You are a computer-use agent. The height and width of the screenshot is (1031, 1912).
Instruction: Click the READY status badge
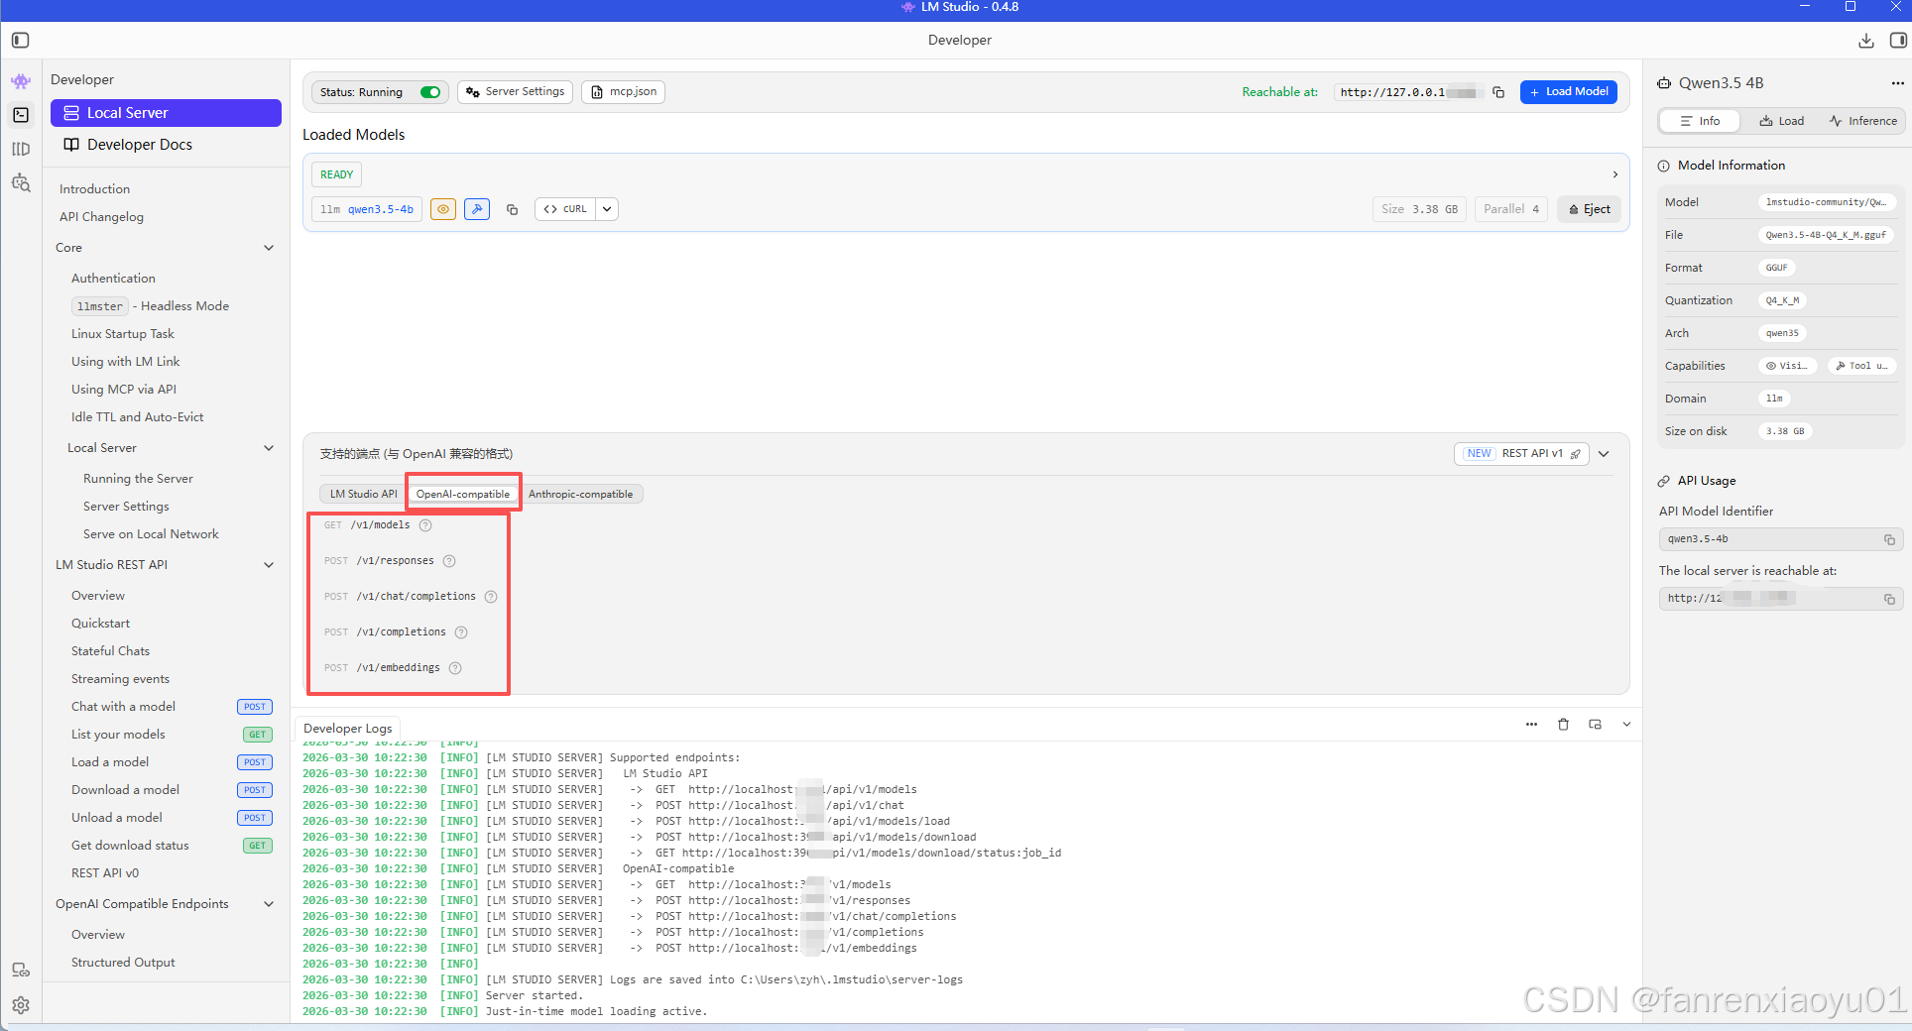(x=336, y=174)
